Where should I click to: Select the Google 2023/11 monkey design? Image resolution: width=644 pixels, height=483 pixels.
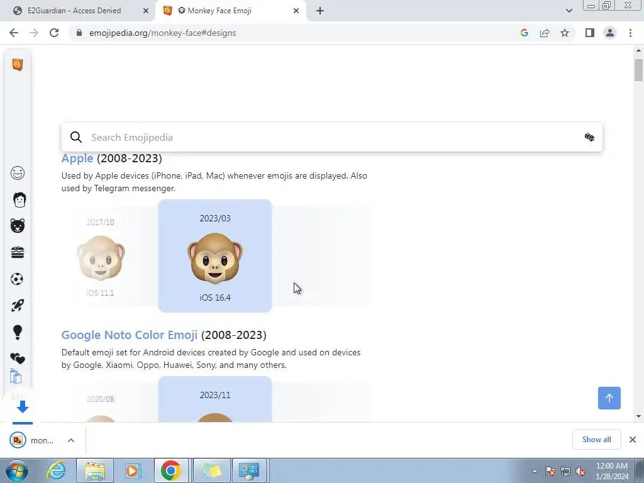[215, 399]
